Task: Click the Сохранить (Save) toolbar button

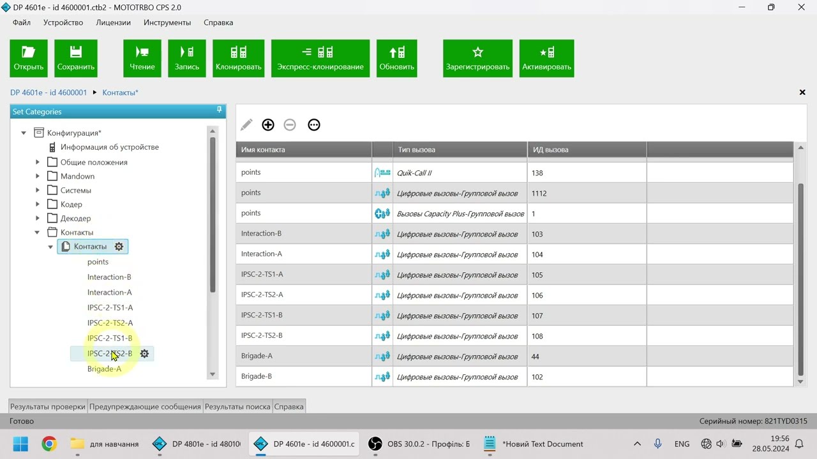Action: pyautogui.click(x=76, y=58)
